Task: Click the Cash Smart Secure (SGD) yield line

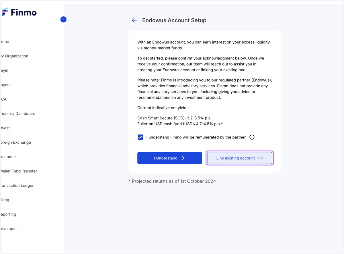Action: coord(174,118)
